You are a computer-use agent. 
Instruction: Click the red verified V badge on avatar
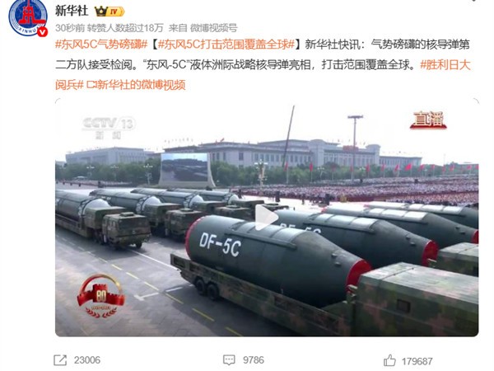43,32
